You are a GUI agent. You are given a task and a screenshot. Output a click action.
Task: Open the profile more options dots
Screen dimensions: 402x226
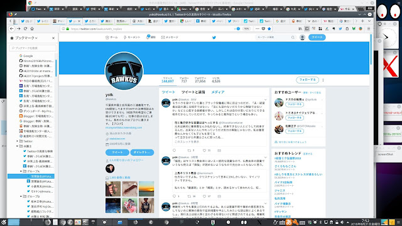pos(323,80)
